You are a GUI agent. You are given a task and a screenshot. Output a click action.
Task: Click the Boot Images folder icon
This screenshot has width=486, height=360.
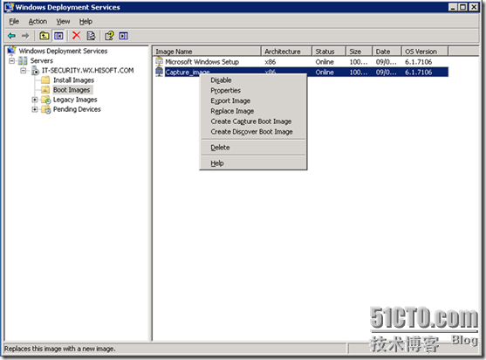45,90
